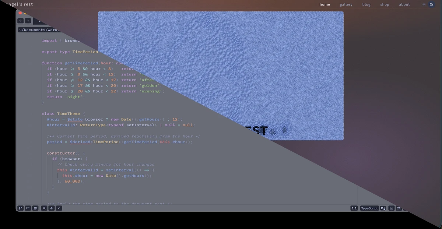Open the debug bug icon in the status bar
The image size is (442, 229).
399,208
